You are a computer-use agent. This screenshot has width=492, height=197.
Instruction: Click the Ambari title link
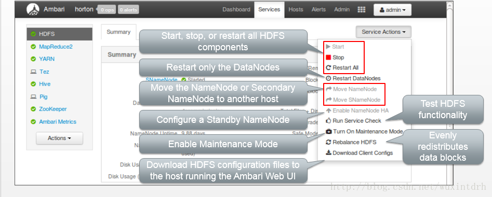tap(54, 9)
